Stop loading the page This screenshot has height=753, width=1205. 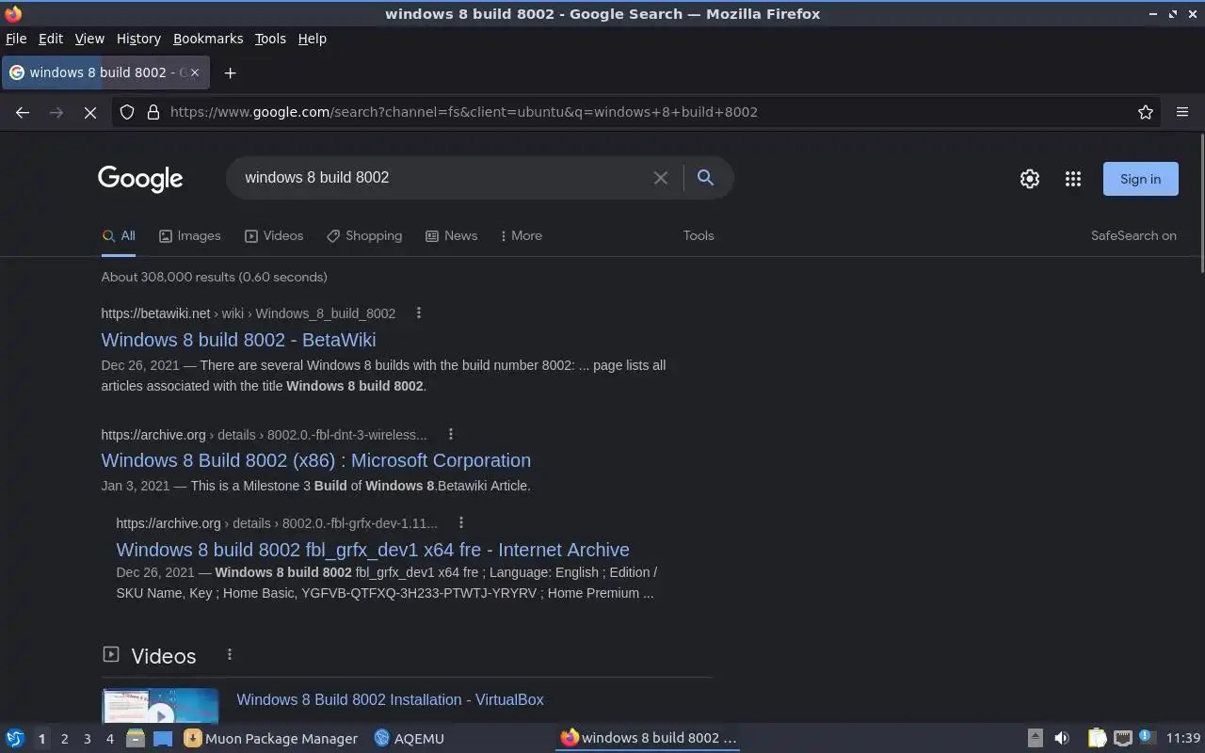[x=90, y=112]
